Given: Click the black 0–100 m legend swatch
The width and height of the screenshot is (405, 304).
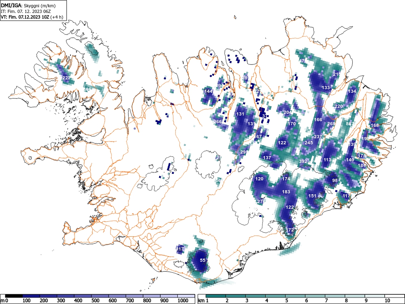Looking at the screenshot, I should pos(14,296).
